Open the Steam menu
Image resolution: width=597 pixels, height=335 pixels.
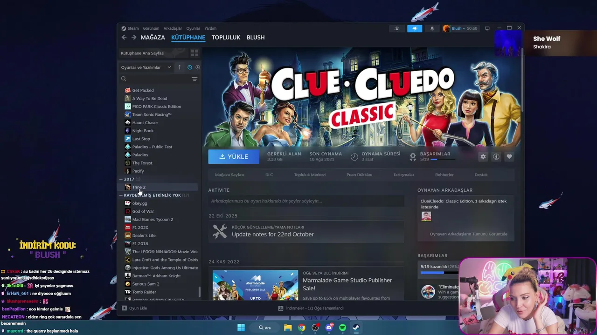[133, 28]
